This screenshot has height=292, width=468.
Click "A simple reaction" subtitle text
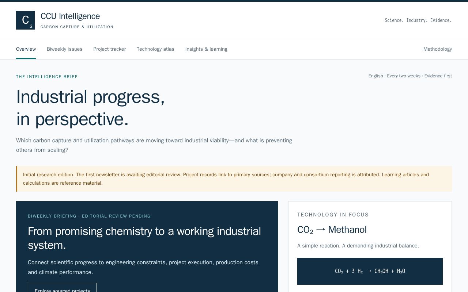(x=358, y=246)
